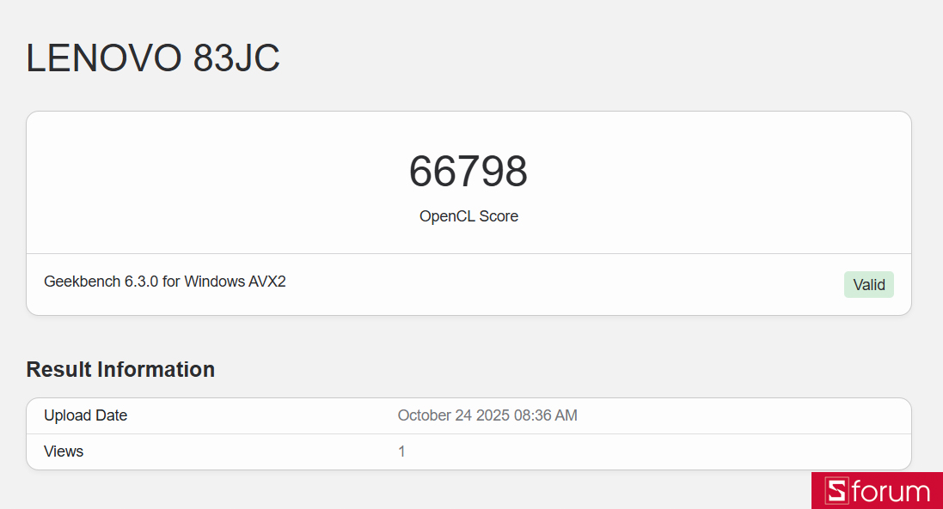This screenshot has width=943, height=509.
Task: Click the Views count value 1
Action: pyautogui.click(x=401, y=451)
